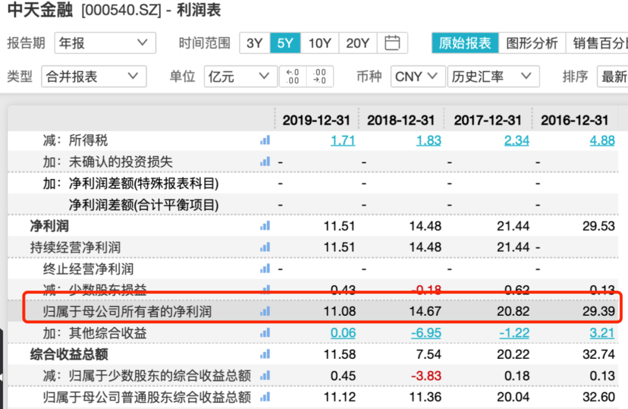The height and width of the screenshot is (409, 628).
Task: Click the 2019-12-31 column header
Action: coord(316,120)
